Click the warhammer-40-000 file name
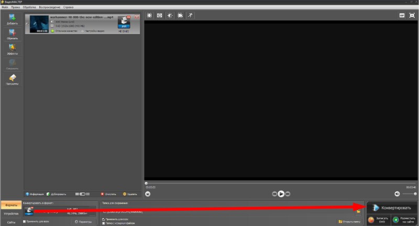This screenshot has height=226, width=419. tap(82, 17)
